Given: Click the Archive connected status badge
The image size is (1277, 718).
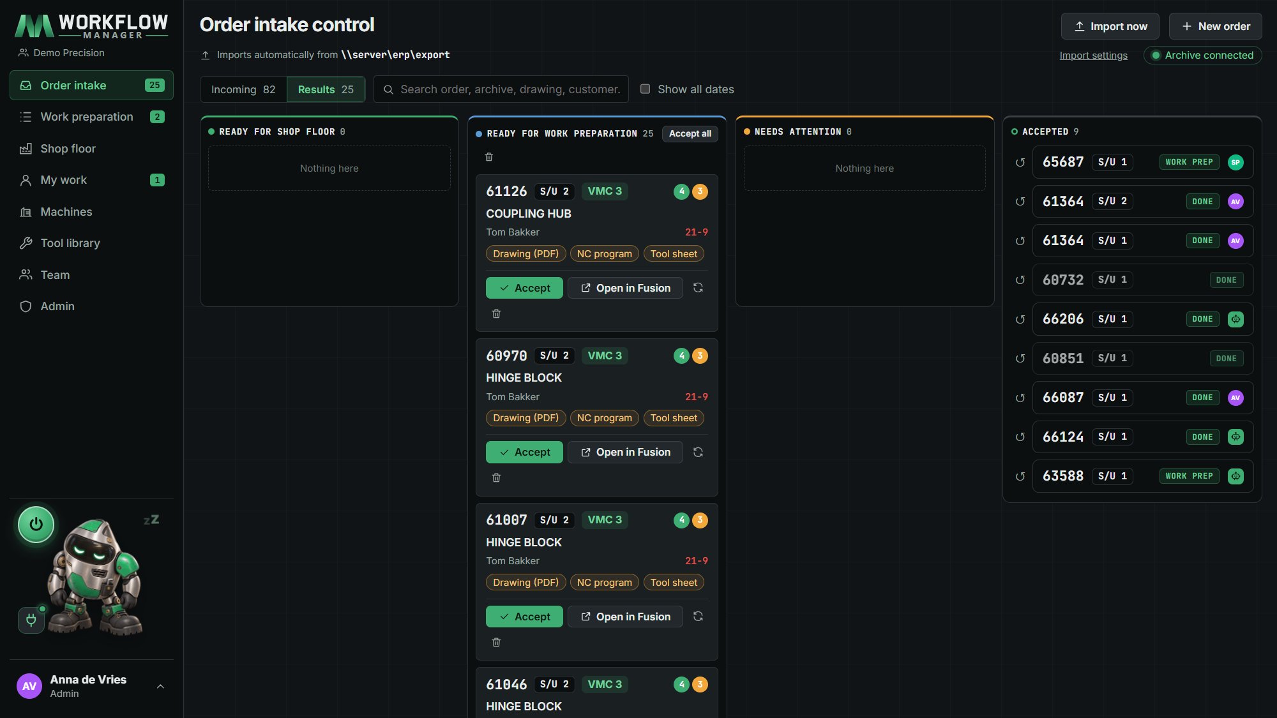Looking at the screenshot, I should [x=1202, y=56].
